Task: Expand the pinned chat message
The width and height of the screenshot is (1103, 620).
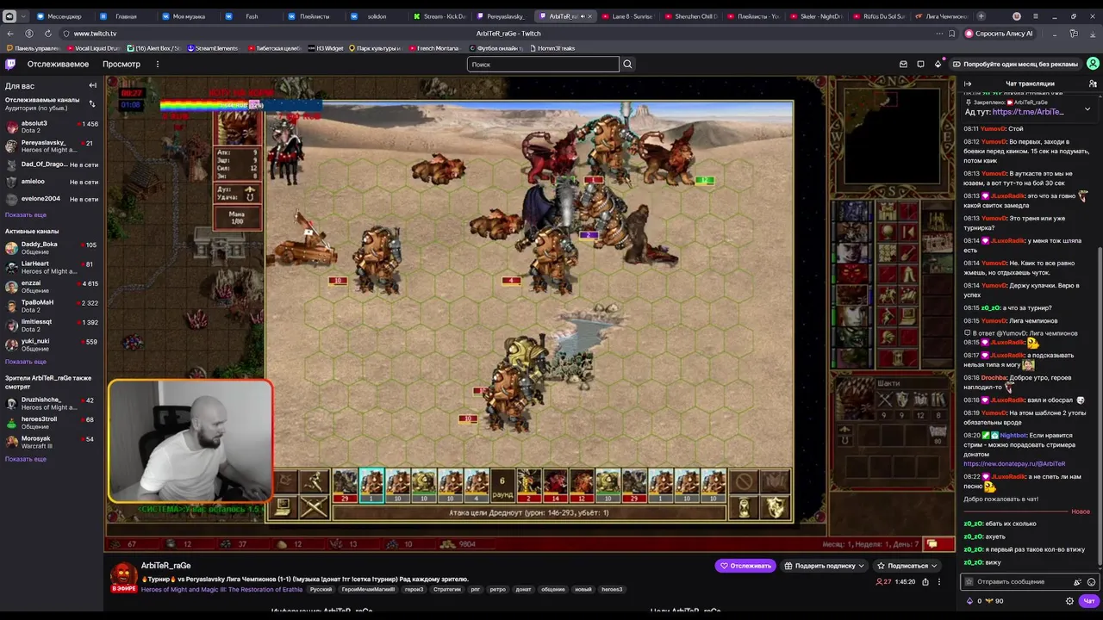Action: coord(1087,109)
